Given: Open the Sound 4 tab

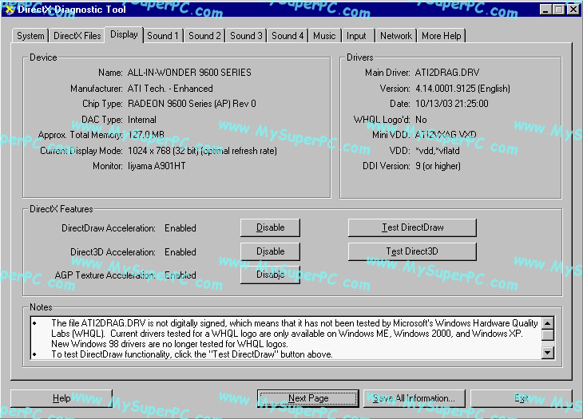Looking at the screenshot, I should coord(288,36).
